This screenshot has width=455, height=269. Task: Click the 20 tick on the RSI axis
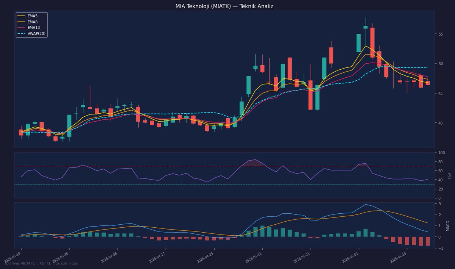(x=440, y=189)
